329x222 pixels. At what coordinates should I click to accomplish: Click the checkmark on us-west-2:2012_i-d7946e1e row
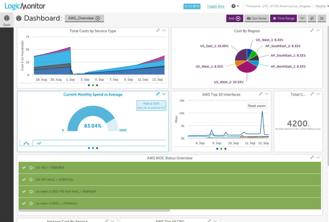[23, 203]
